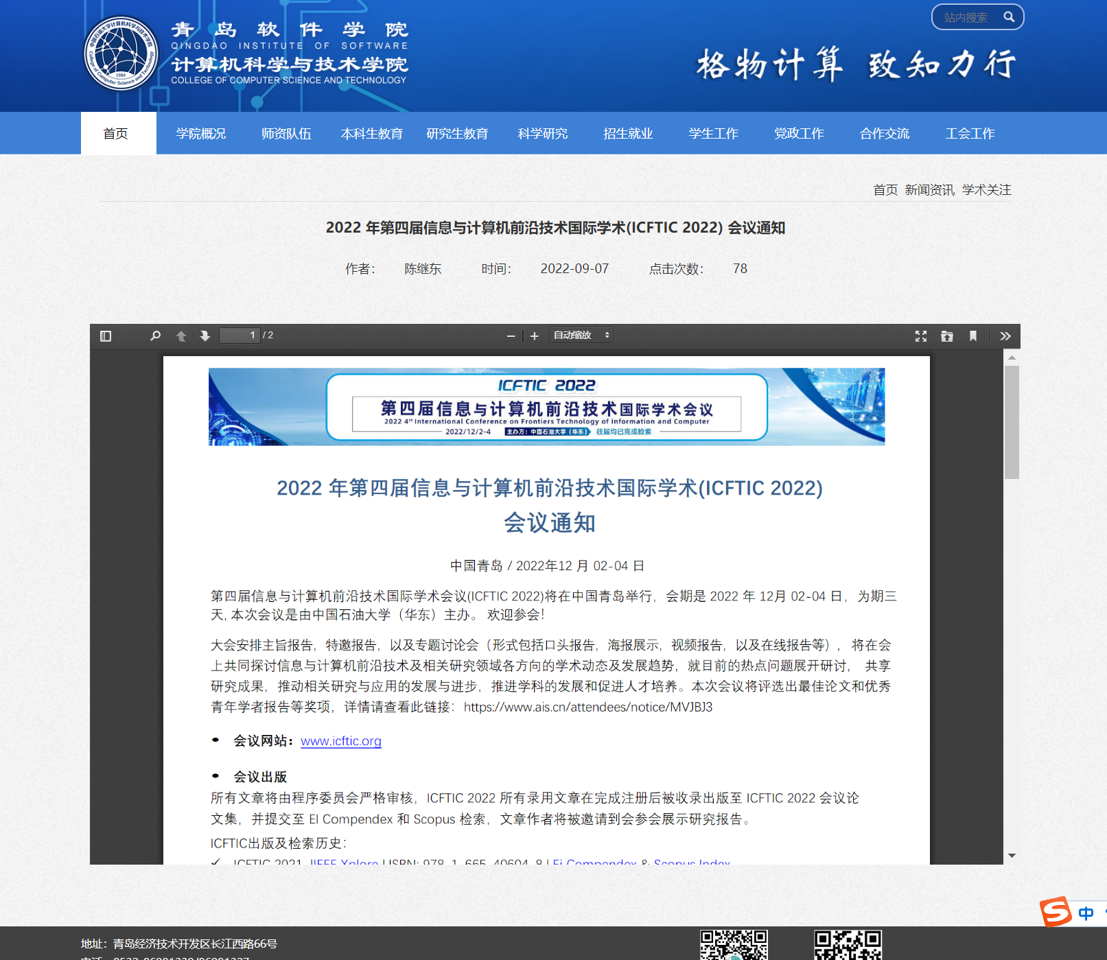Switch PDF viewer to presentation mode
The height and width of the screenshot is (960, 1107).
921,336
